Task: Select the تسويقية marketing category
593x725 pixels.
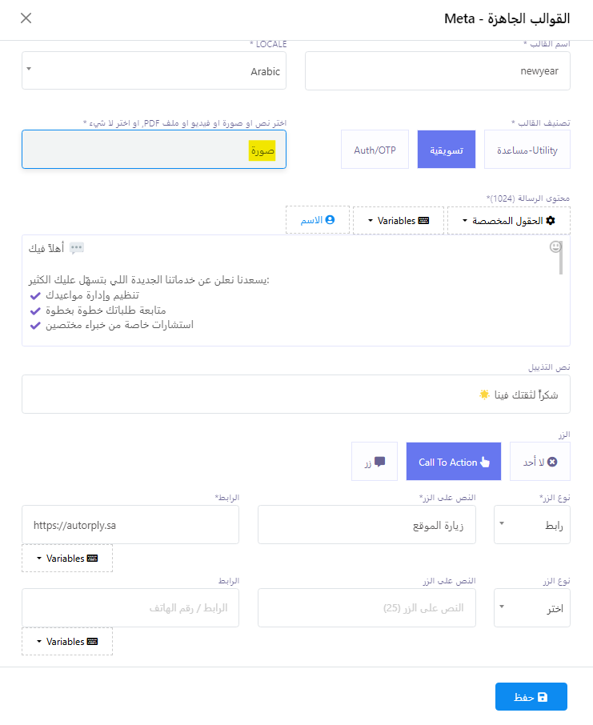Action: (447, 150)
